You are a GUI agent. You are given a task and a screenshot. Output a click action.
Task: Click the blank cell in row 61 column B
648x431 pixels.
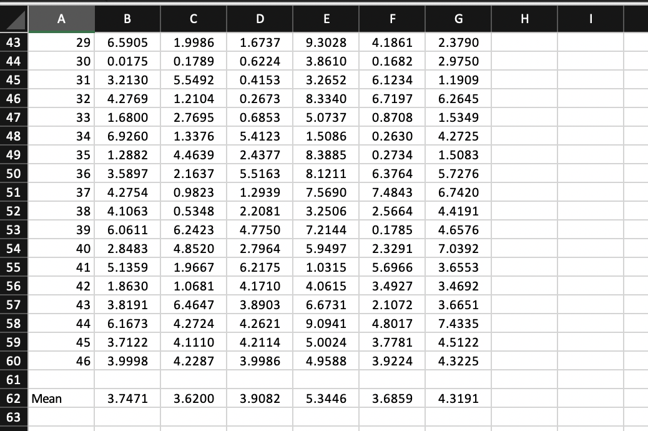click(127, 380)
